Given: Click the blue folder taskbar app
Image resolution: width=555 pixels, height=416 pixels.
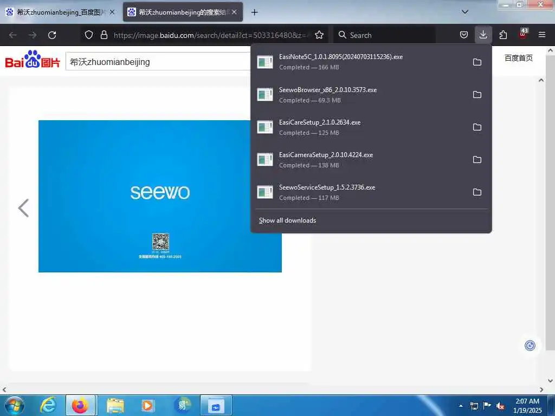Looking at the screenshot, I should (x=216, y=405).
